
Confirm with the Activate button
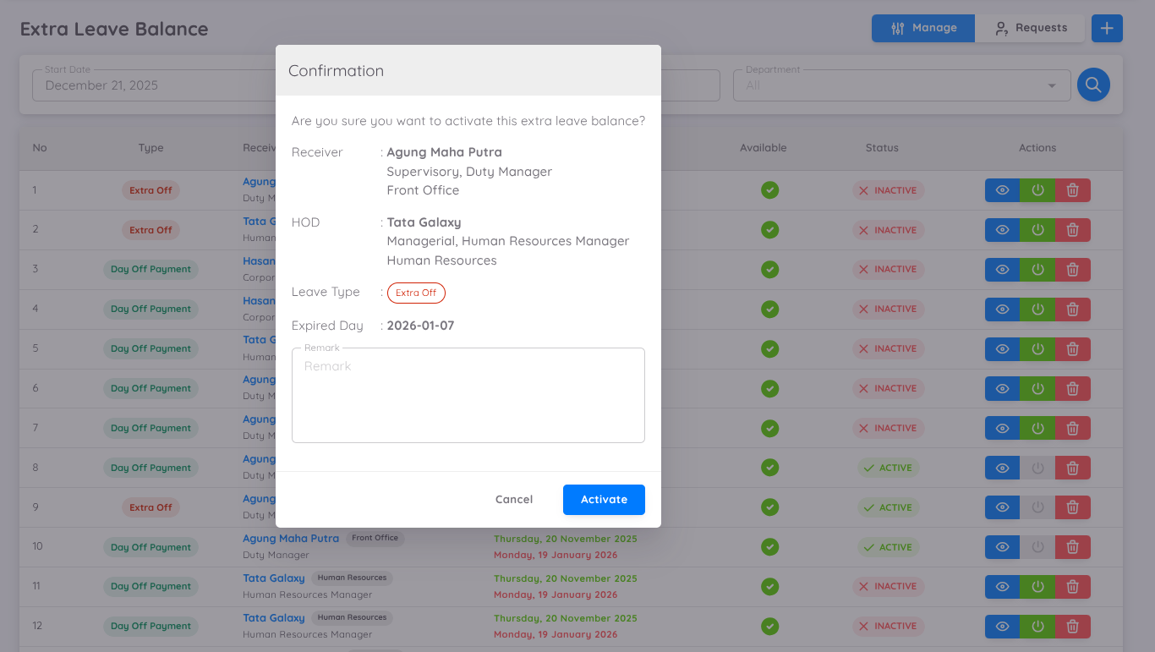pyautogui.click(x=604, y=500)
